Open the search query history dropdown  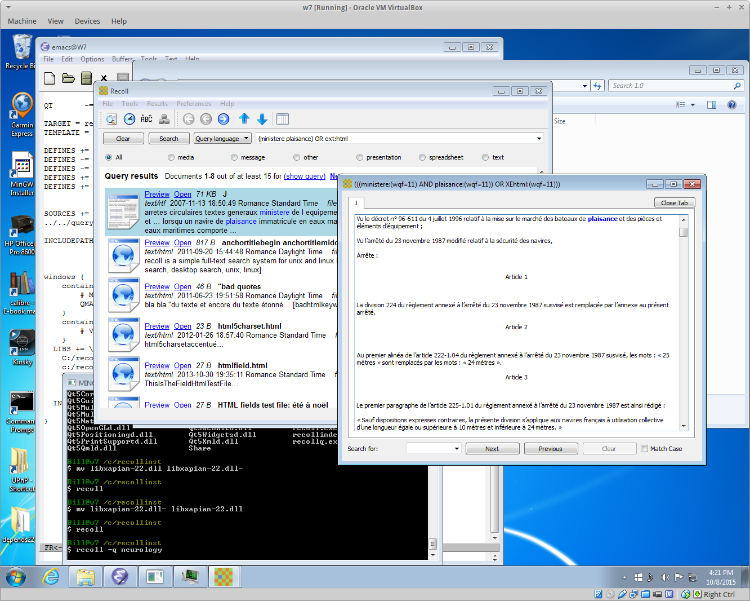(538, 139)
